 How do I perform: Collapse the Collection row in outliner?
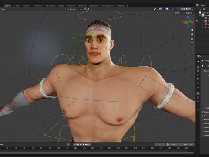(x=200, y=16)
